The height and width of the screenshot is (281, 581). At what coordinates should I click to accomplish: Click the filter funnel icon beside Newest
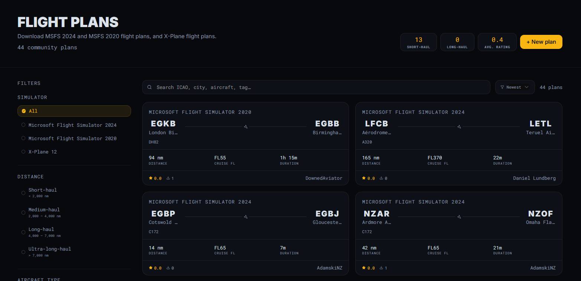pos(502,87)
